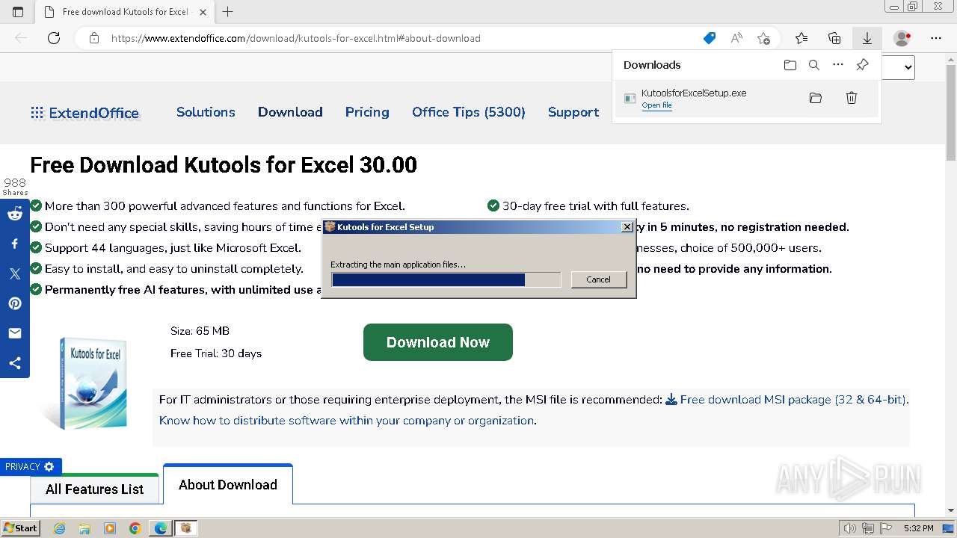Click the Open file link
This screenshot has width=957, height=538.
pyautogui.click(x=656, y=105)
